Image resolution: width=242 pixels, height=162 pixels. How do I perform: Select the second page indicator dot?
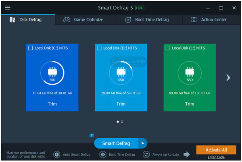click(122, 121)
